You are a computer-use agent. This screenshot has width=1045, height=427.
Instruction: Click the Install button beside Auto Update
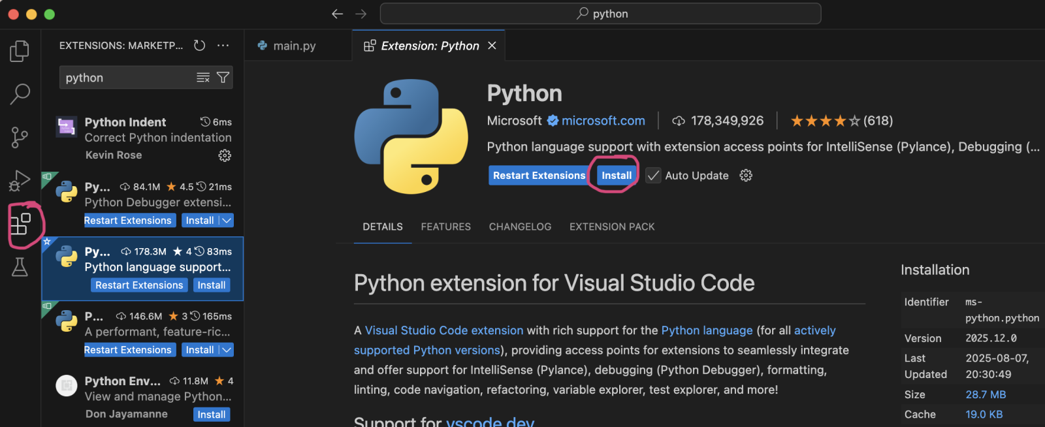616,176
